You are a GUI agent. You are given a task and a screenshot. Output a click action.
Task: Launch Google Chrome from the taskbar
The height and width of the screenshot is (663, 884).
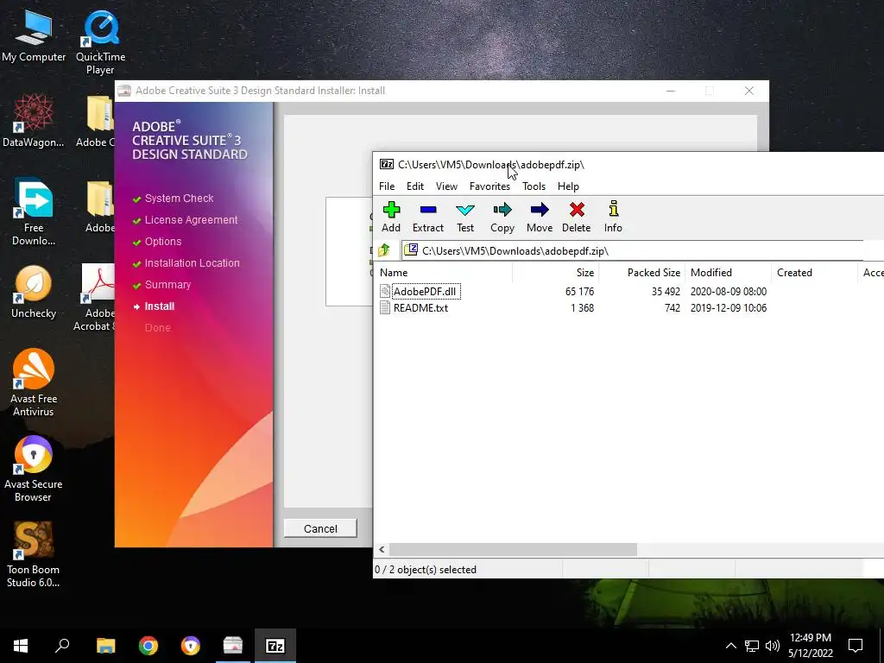point(148,646)
